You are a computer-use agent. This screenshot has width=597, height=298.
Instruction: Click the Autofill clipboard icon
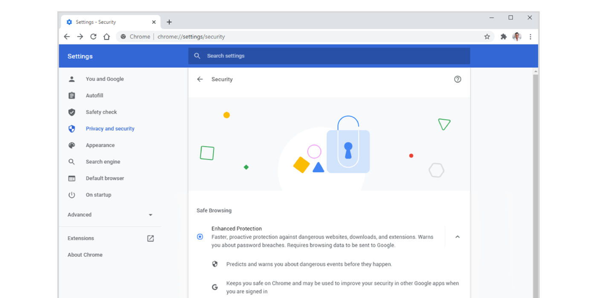pos(72,95)
